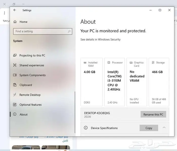Screen dimensions: 177x151
Task: Open Clipboard settings via its icon
Action: pyautogui.click(x=15, y=85)
